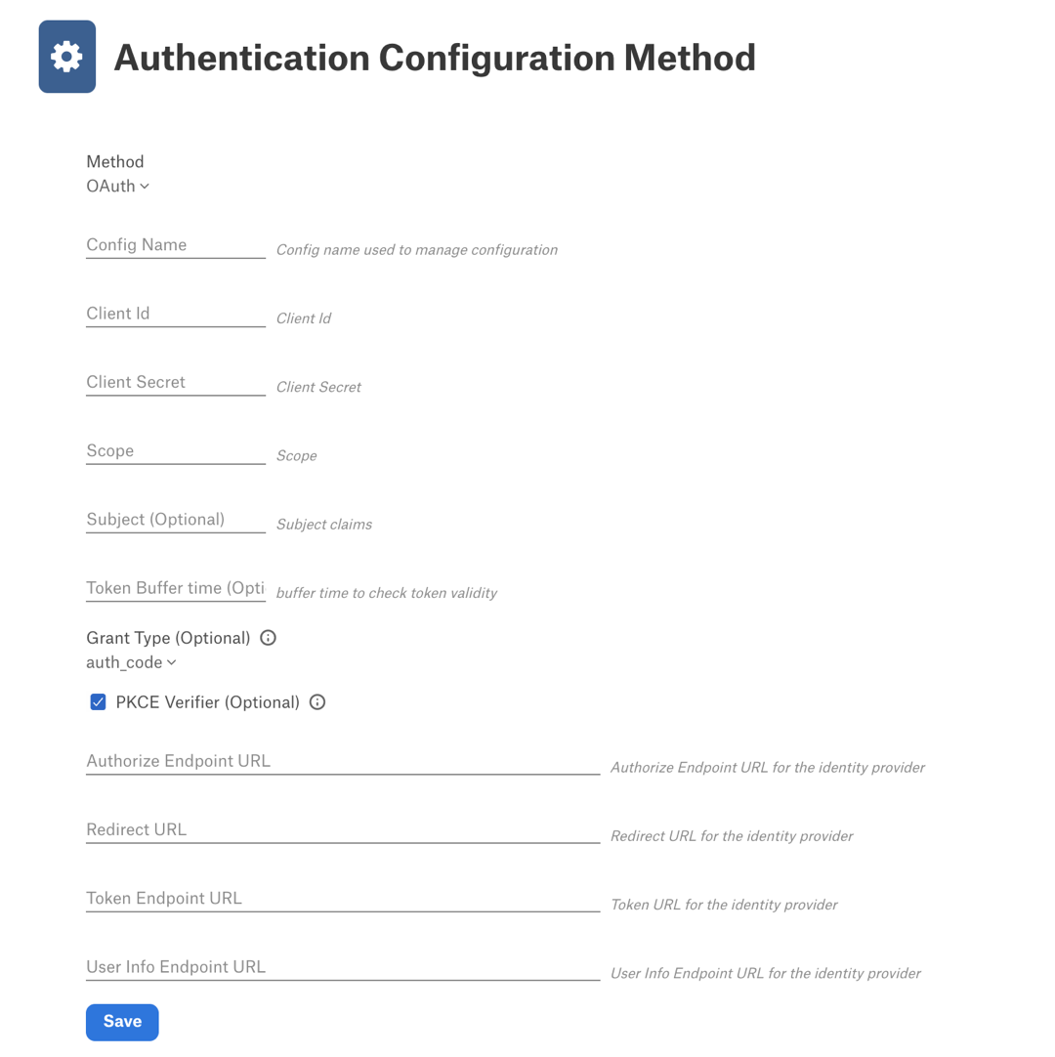Focus the Client Id input field
The width and height of the screenshot is (1055, 1057).
(x=176, y=315)
